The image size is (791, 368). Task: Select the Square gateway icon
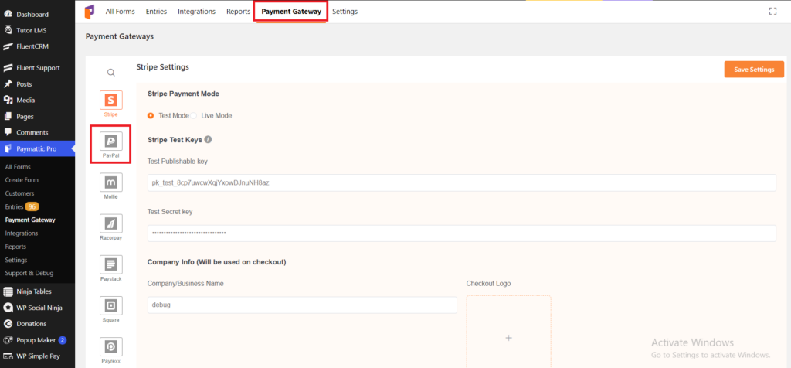click(x=111, y=305)
